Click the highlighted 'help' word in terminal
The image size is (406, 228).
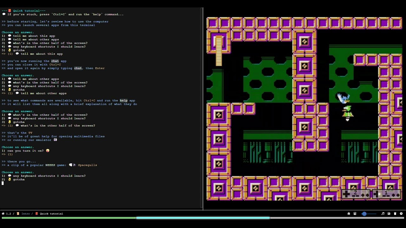pyautogui.click(x=123, y=101)
